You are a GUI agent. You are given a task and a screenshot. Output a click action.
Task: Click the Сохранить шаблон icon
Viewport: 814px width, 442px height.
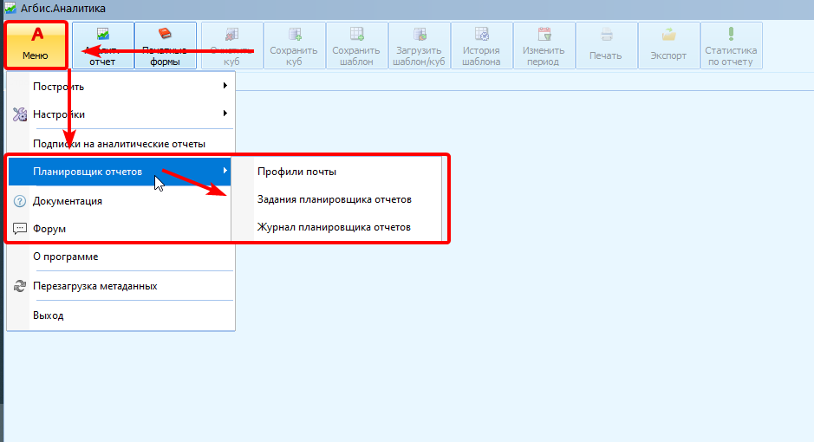click(356, 35)
